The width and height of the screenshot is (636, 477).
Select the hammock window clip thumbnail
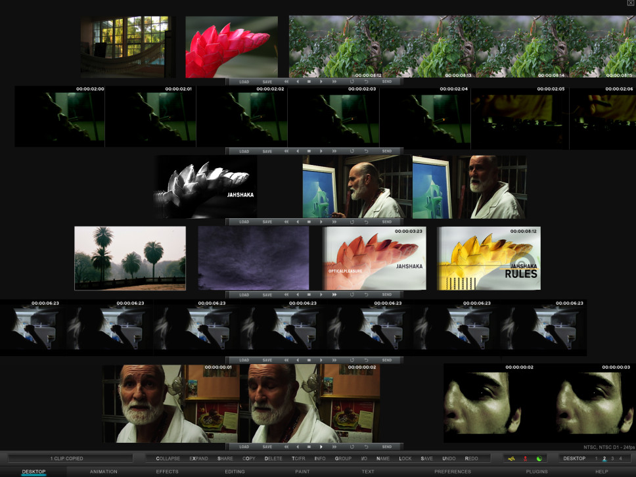127,47
